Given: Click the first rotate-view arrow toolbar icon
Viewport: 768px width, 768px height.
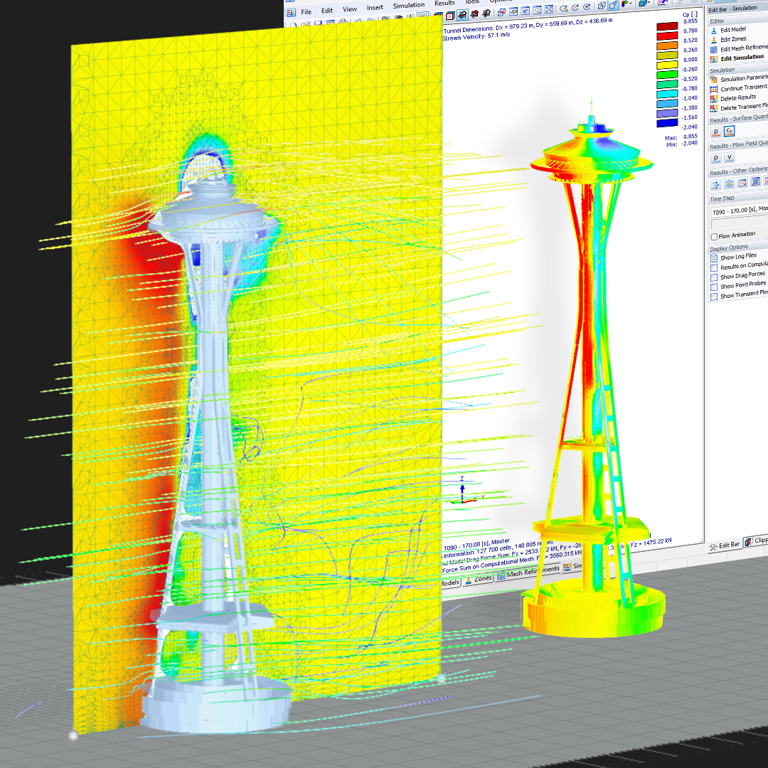Looking at the screenshot, I should coord(563,8).
